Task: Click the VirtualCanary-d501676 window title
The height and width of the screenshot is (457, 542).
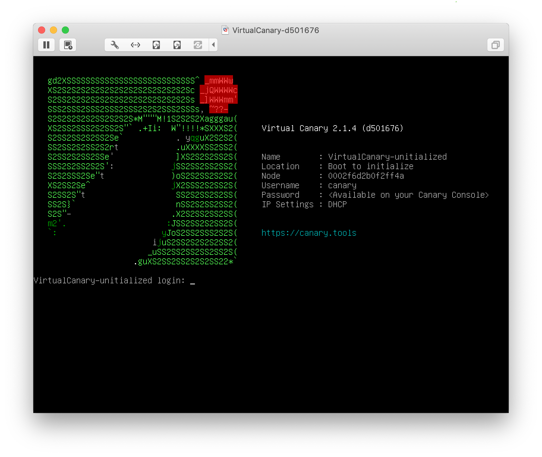Action: click(x=276, y=30)
